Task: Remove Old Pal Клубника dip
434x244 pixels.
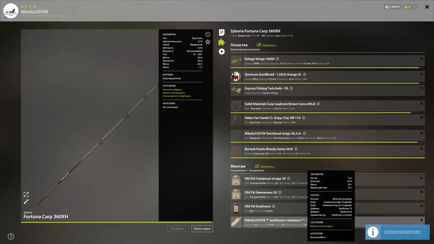Action: click(421, 206)
